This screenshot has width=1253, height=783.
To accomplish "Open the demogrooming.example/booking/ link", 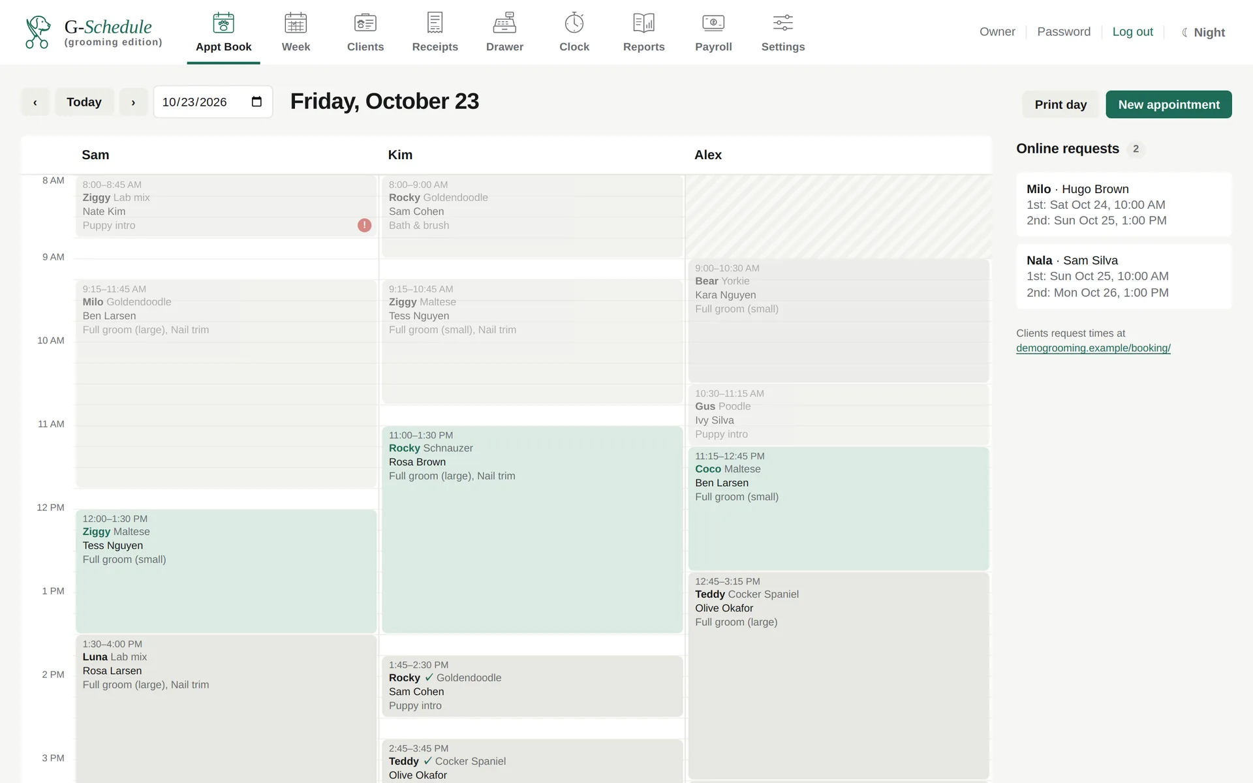I will click(x=1093, y=348).
